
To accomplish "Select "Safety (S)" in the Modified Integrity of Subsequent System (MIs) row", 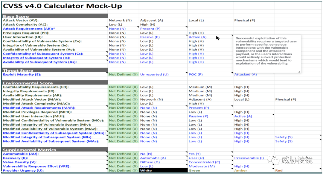I will (284, 137).
